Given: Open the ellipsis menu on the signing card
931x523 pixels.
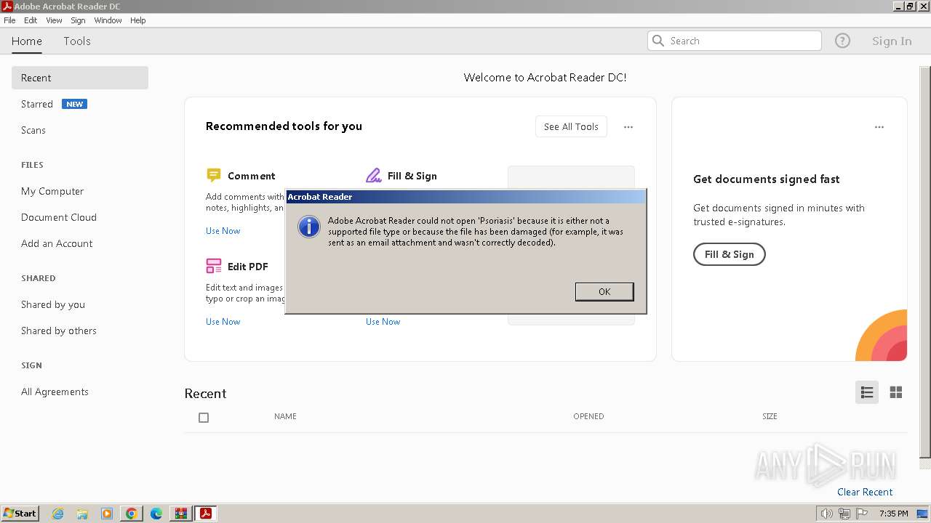Looking at the screenshot, I should click(879, 127).
